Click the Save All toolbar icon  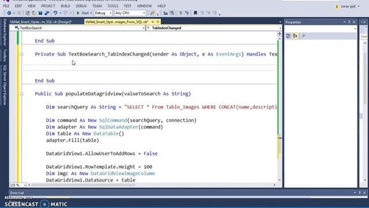point(47,13)
